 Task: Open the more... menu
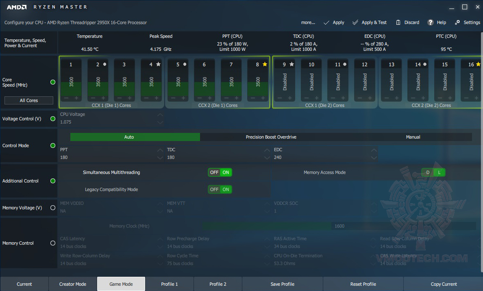tap(308, 22)
